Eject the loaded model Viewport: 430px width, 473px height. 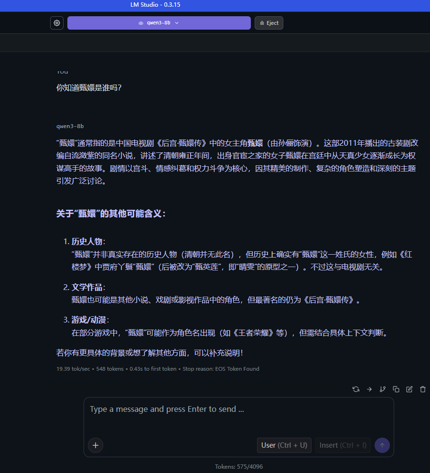269,23
